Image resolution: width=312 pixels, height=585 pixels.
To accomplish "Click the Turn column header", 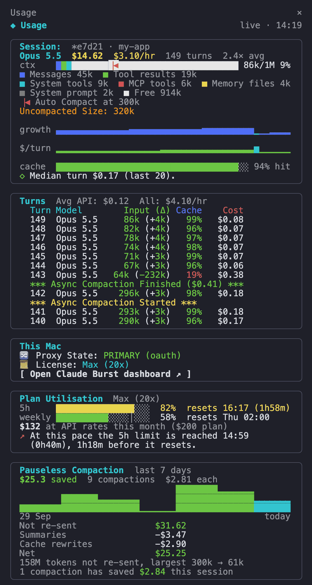I will 40,210.
